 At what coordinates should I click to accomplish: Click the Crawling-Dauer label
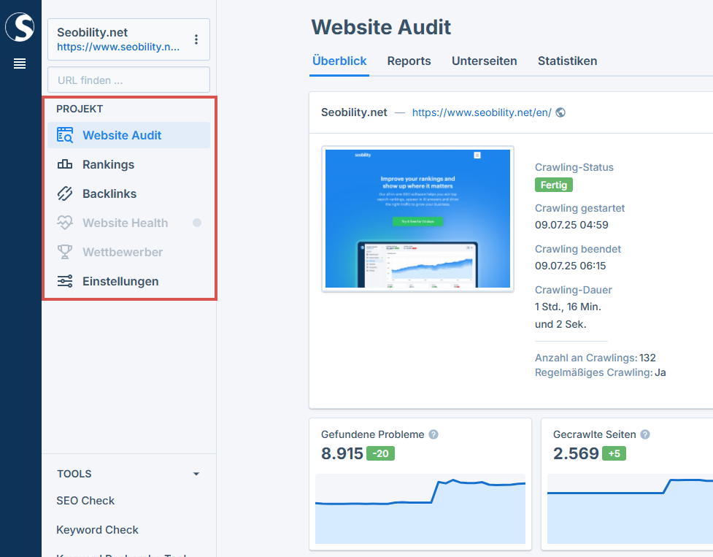(573, 290)
